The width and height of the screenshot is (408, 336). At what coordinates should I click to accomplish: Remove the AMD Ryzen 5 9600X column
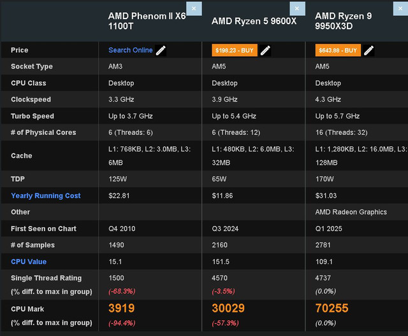[x=297, y=8]
